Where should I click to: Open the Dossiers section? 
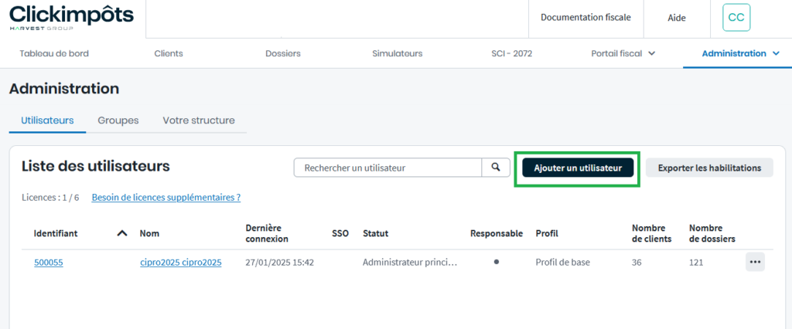[x=282, y=53]
